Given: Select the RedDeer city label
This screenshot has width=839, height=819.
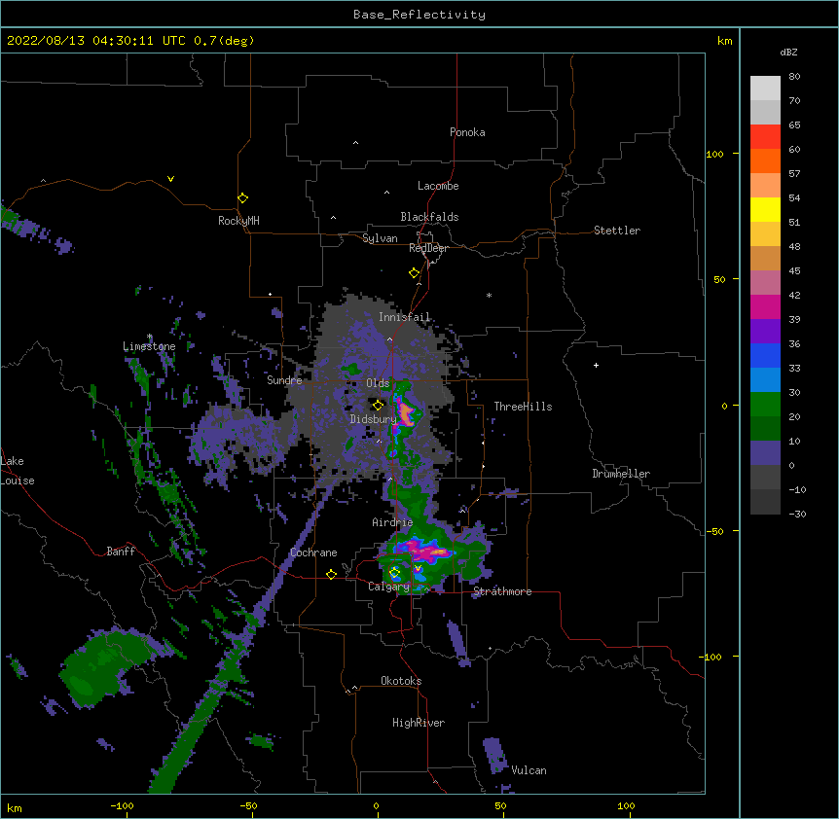Looking at the screenshot, I should [x=428, y=248].
